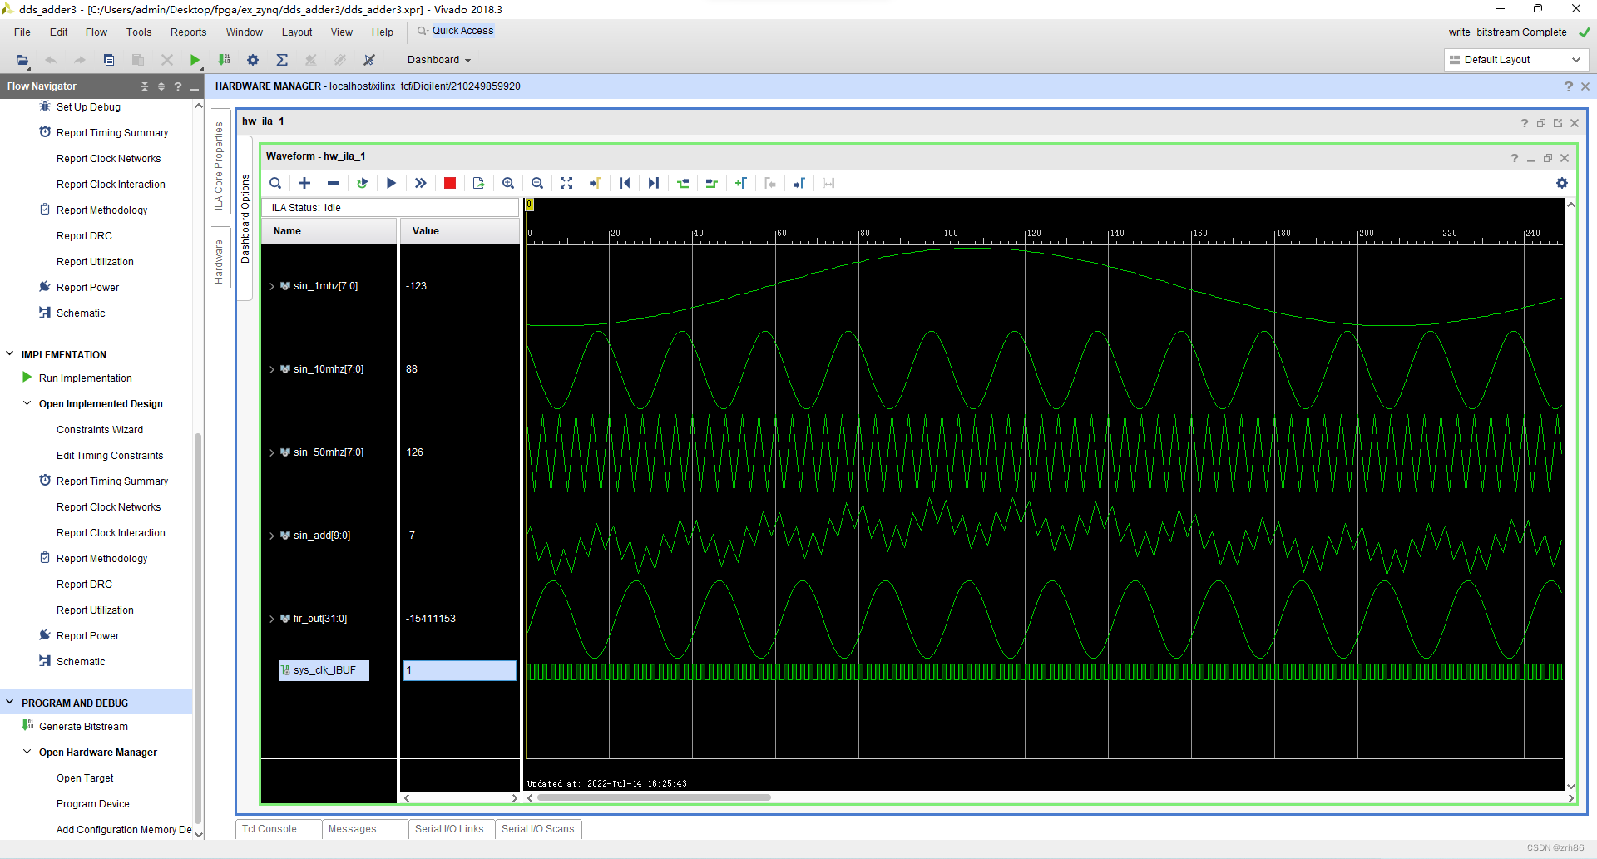Viewport: 1597px width, 859px height.
Task: Collapse the IMPLEMENTATION section
Action: click(x=10, y=354)
